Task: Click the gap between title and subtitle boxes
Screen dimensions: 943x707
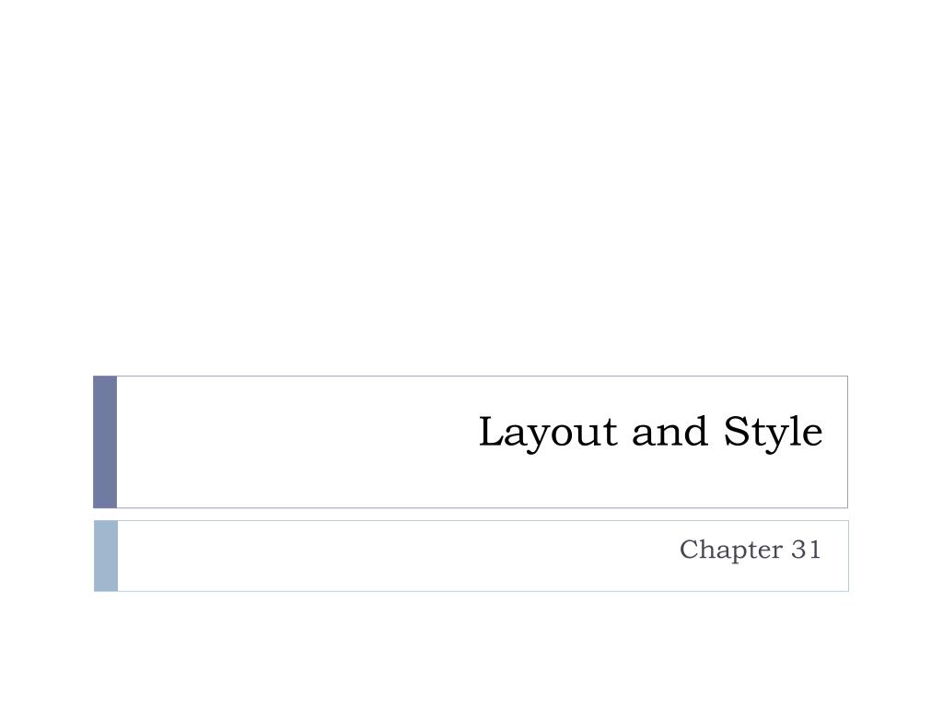Action: pos(471,515)
